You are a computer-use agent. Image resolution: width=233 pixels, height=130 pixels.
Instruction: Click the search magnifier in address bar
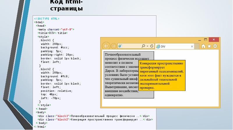(x=143, y=46)
